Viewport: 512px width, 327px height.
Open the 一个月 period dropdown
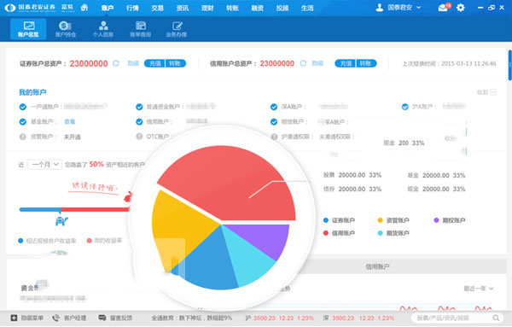(44, 164)
